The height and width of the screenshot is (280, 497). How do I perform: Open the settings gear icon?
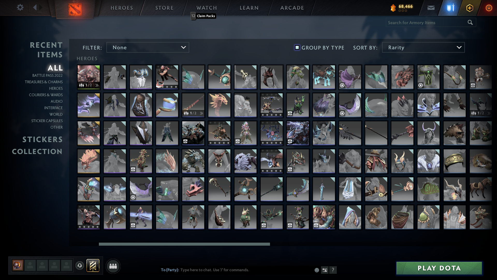click(20, 8)
